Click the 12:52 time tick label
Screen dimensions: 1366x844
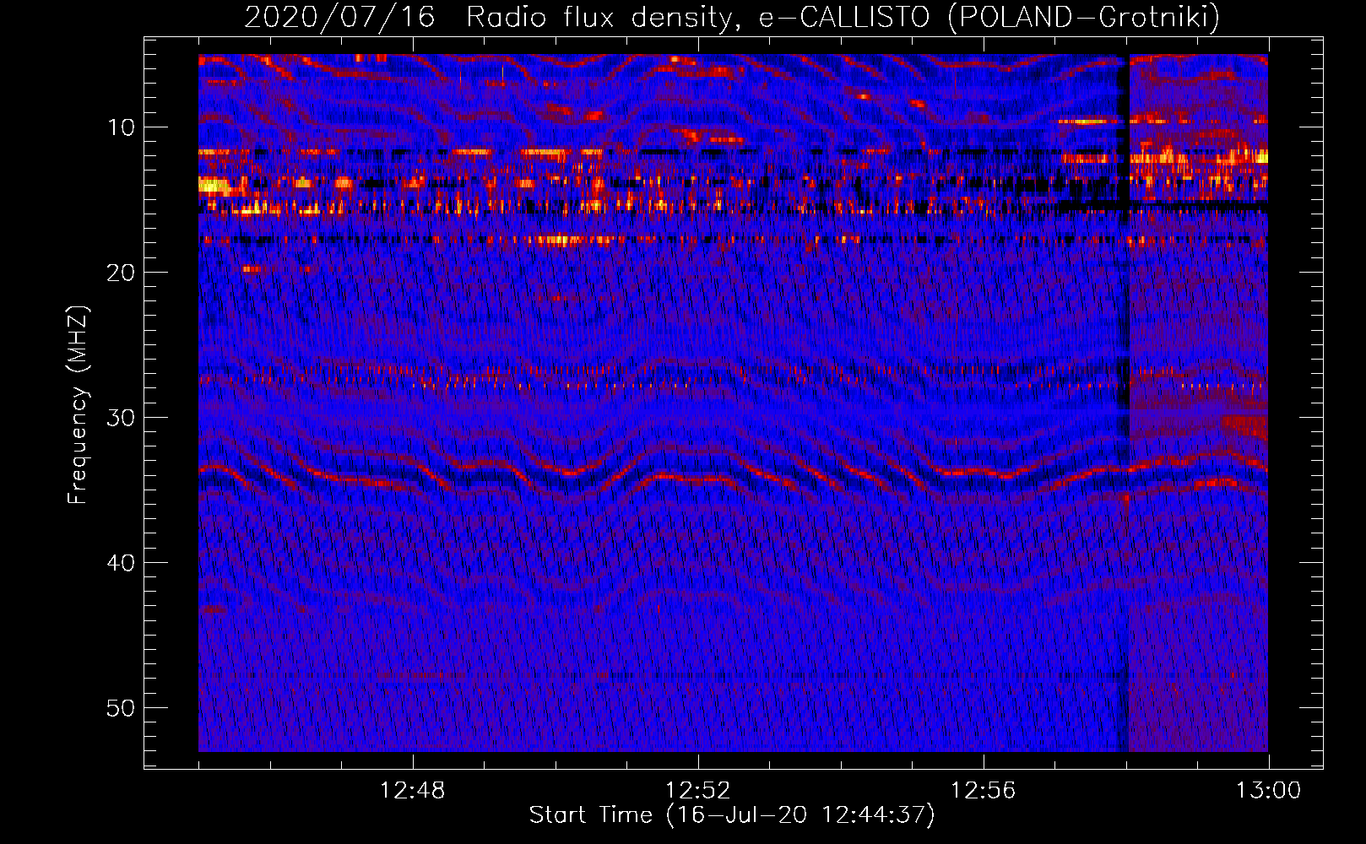(x=697, y=790)
